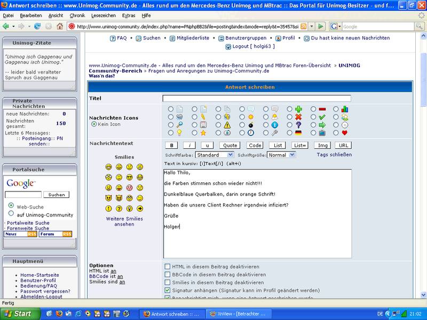This screenshot has height=320, width=427.
Task: Click the home button in browser toolbar
Action: (59, 26)
